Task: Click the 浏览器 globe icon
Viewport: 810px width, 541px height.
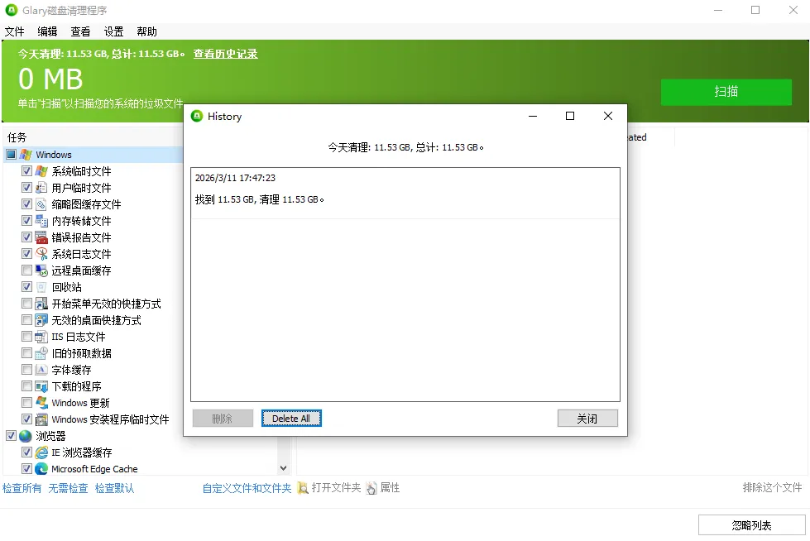Action: [x=26, y=436]
